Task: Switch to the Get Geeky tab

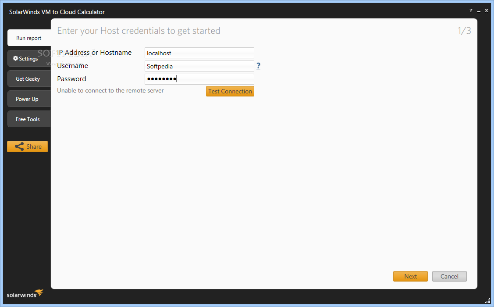Action: (x=29, y=79)
